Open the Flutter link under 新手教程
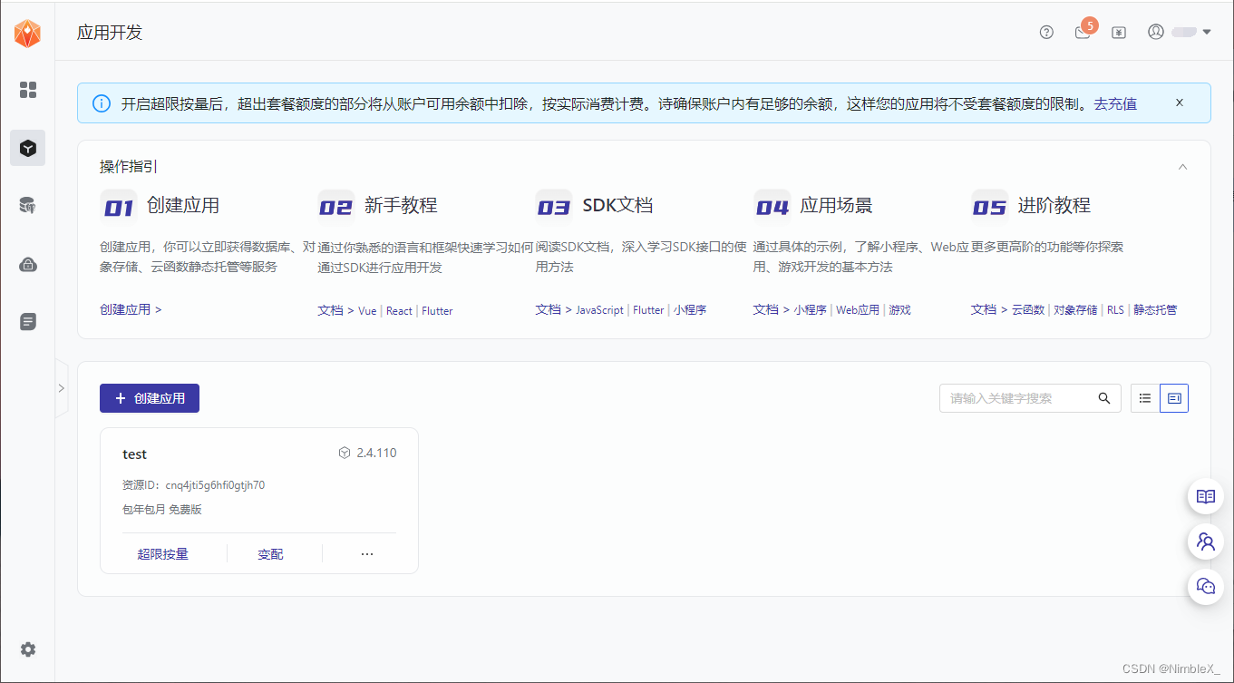This screenshot has width=1234, height=683. pyautogui.click(x=437, y=310)
